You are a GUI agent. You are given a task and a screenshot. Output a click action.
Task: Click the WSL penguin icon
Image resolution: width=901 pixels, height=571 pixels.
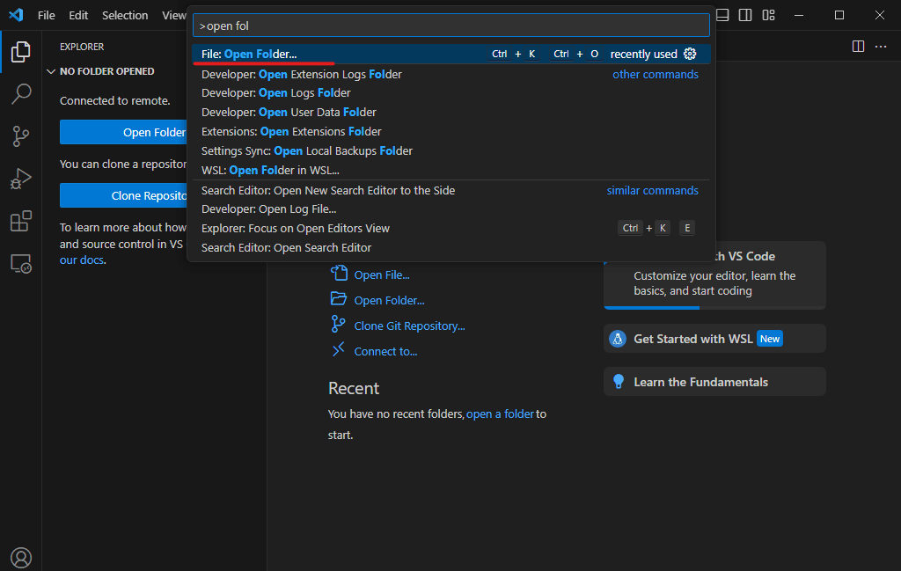(x=618, y=339)
